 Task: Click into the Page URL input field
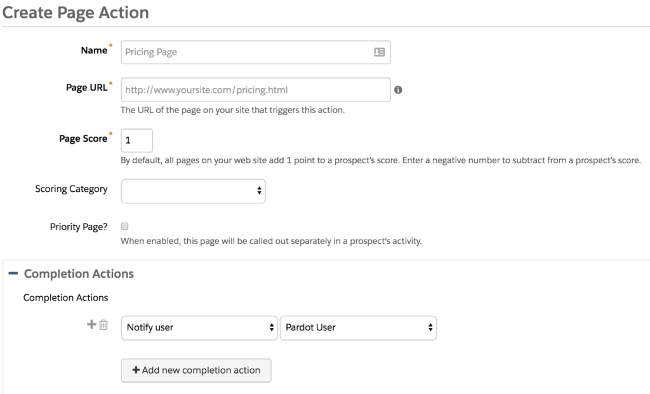[x=255, y=90]
